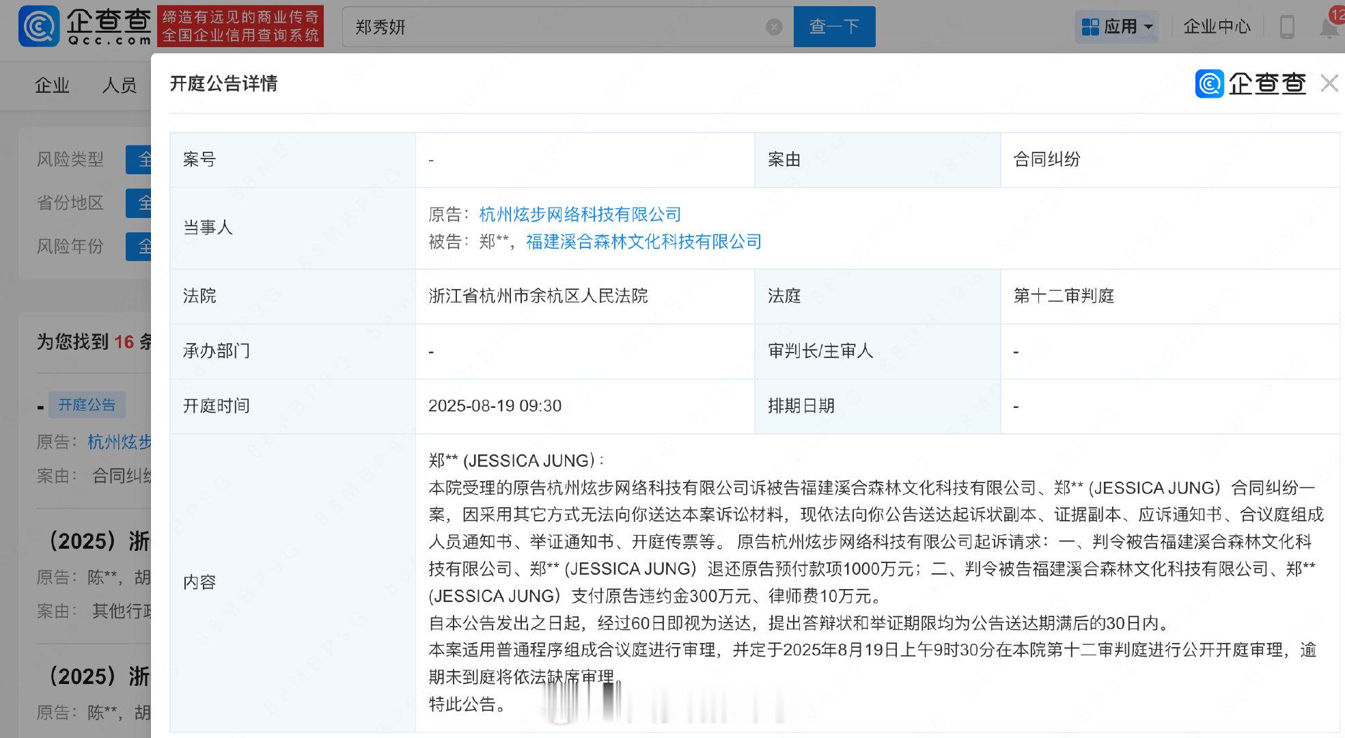The image size is (1345, 738).
Task: Expand the 应用 dropdown arrow
Action: pyautogui.click(x=1149, y=27)
